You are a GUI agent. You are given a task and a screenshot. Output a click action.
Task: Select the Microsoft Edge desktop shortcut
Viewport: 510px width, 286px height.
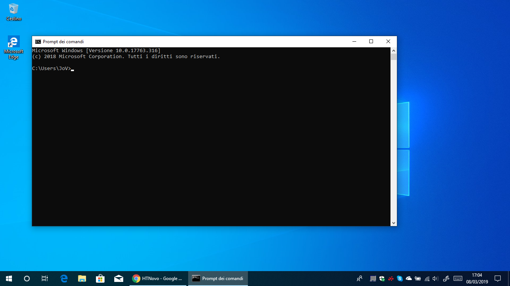[x=14, y=48]
